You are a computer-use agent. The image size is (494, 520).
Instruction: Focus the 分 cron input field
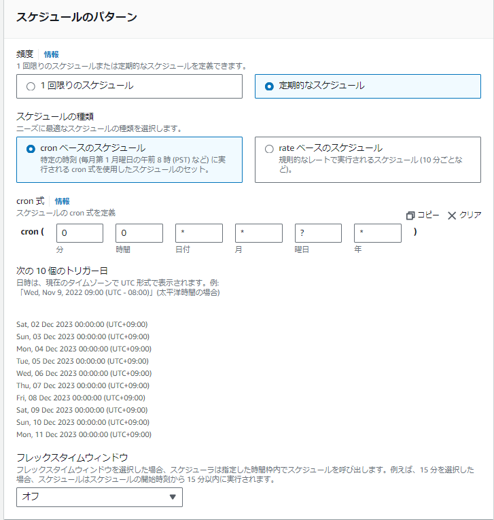[80, 233]
